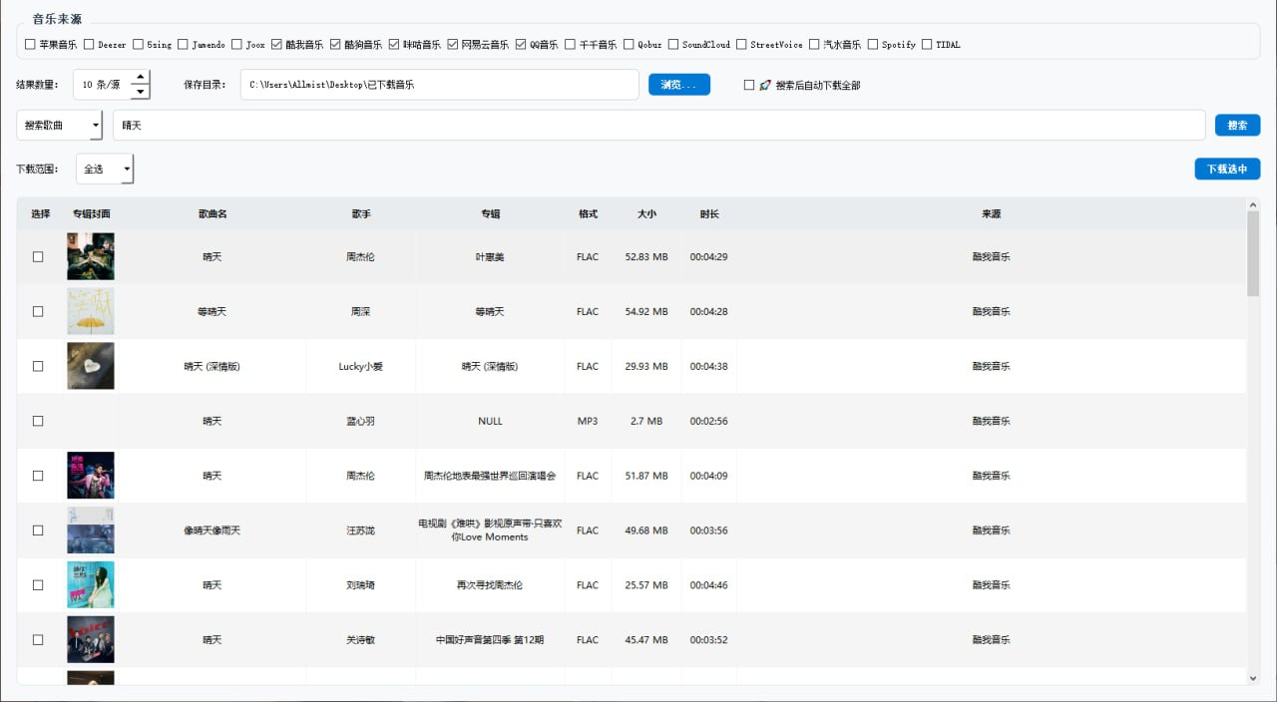Viewport: 1277px width, 702px height.
Task: Click the 格式 column header
Action: (588, 213)
